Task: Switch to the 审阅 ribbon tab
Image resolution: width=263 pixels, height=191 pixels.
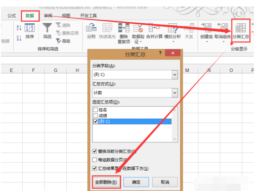Action: (x=48, y=16)
